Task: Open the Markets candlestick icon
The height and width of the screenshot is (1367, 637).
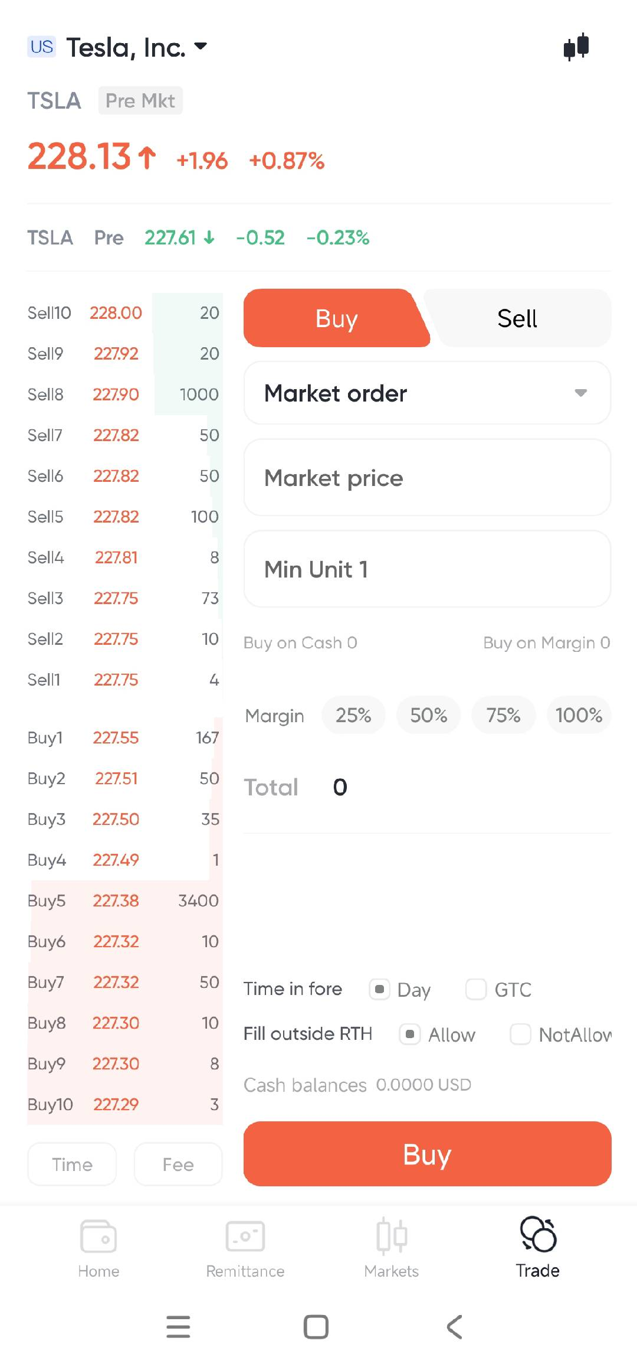Action: click(392, 1236)
